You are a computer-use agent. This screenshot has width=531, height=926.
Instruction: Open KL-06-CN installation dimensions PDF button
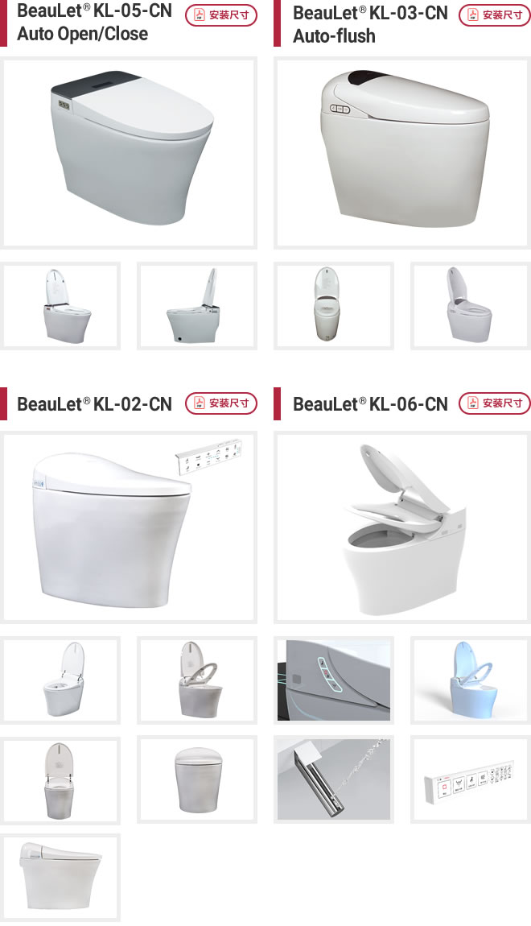pyautogui.click(x=495, y=403)
